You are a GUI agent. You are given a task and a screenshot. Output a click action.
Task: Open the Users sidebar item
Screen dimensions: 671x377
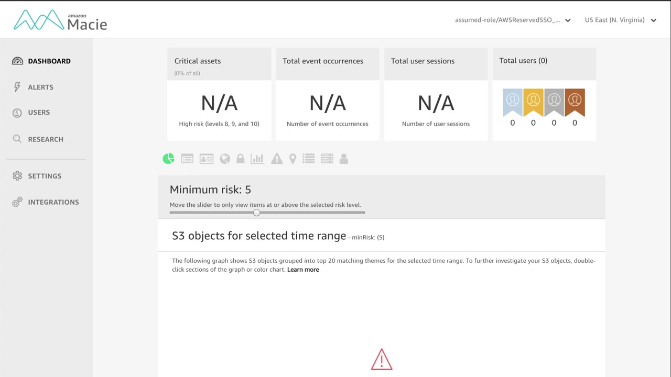pos(39,113)
